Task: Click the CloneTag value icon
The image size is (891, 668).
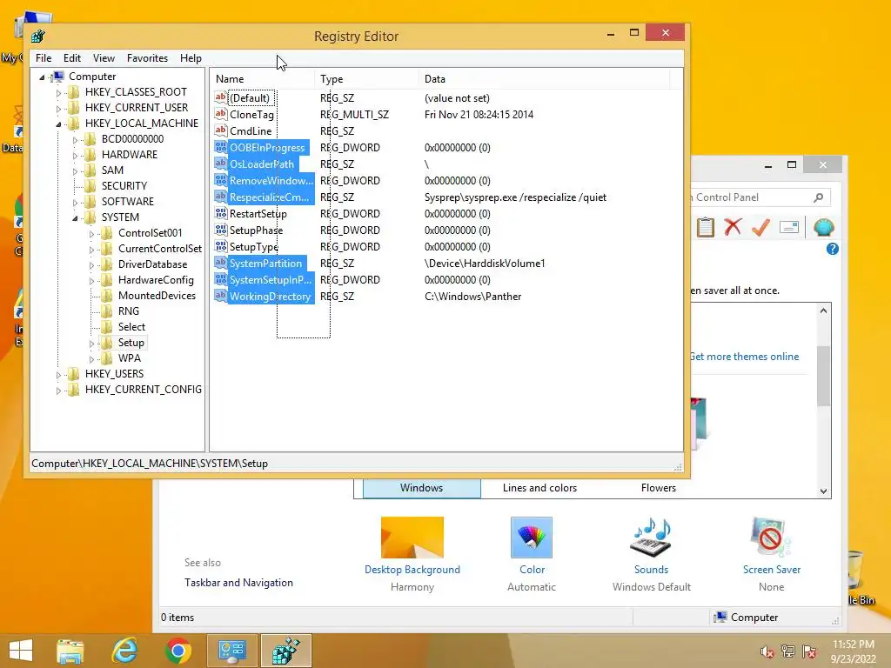Action: [220, 114]
